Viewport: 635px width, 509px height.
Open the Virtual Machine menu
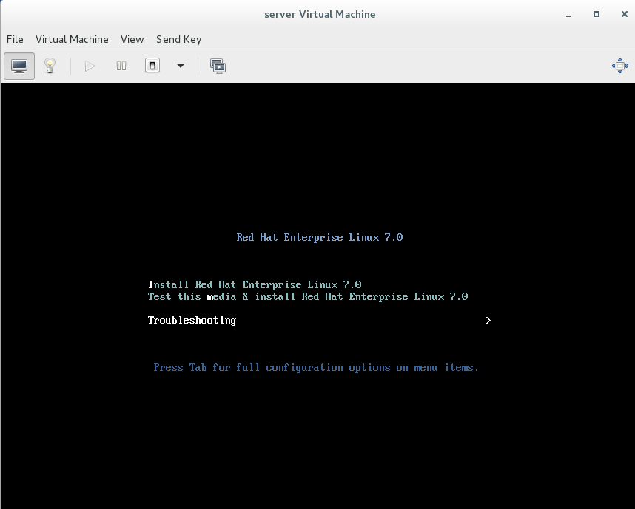pos(72,39)
